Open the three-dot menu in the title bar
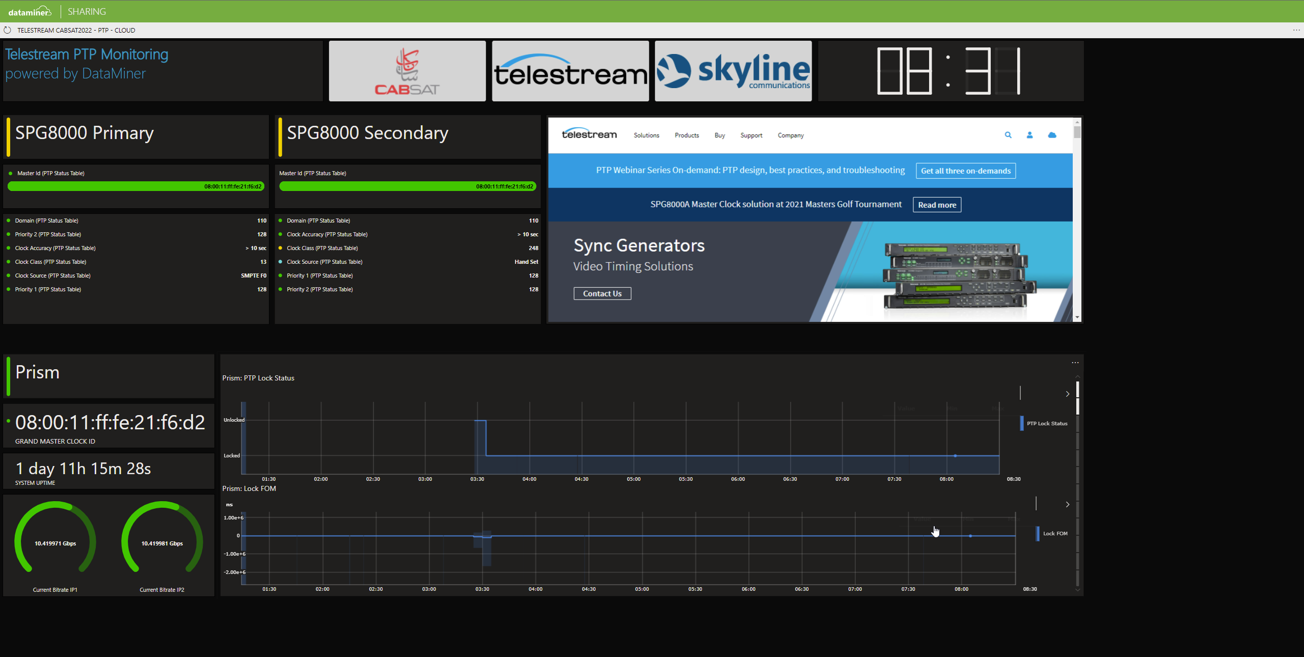This screenshot has height=657, width=1304. tap(1296, 30)
